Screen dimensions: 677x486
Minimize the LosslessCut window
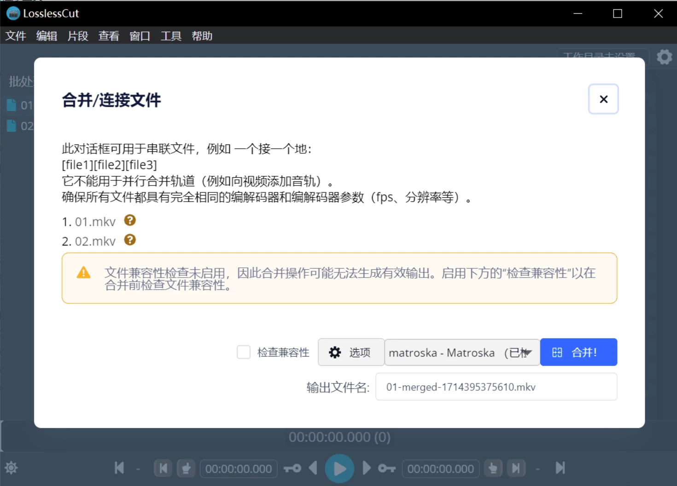[578, 14]
